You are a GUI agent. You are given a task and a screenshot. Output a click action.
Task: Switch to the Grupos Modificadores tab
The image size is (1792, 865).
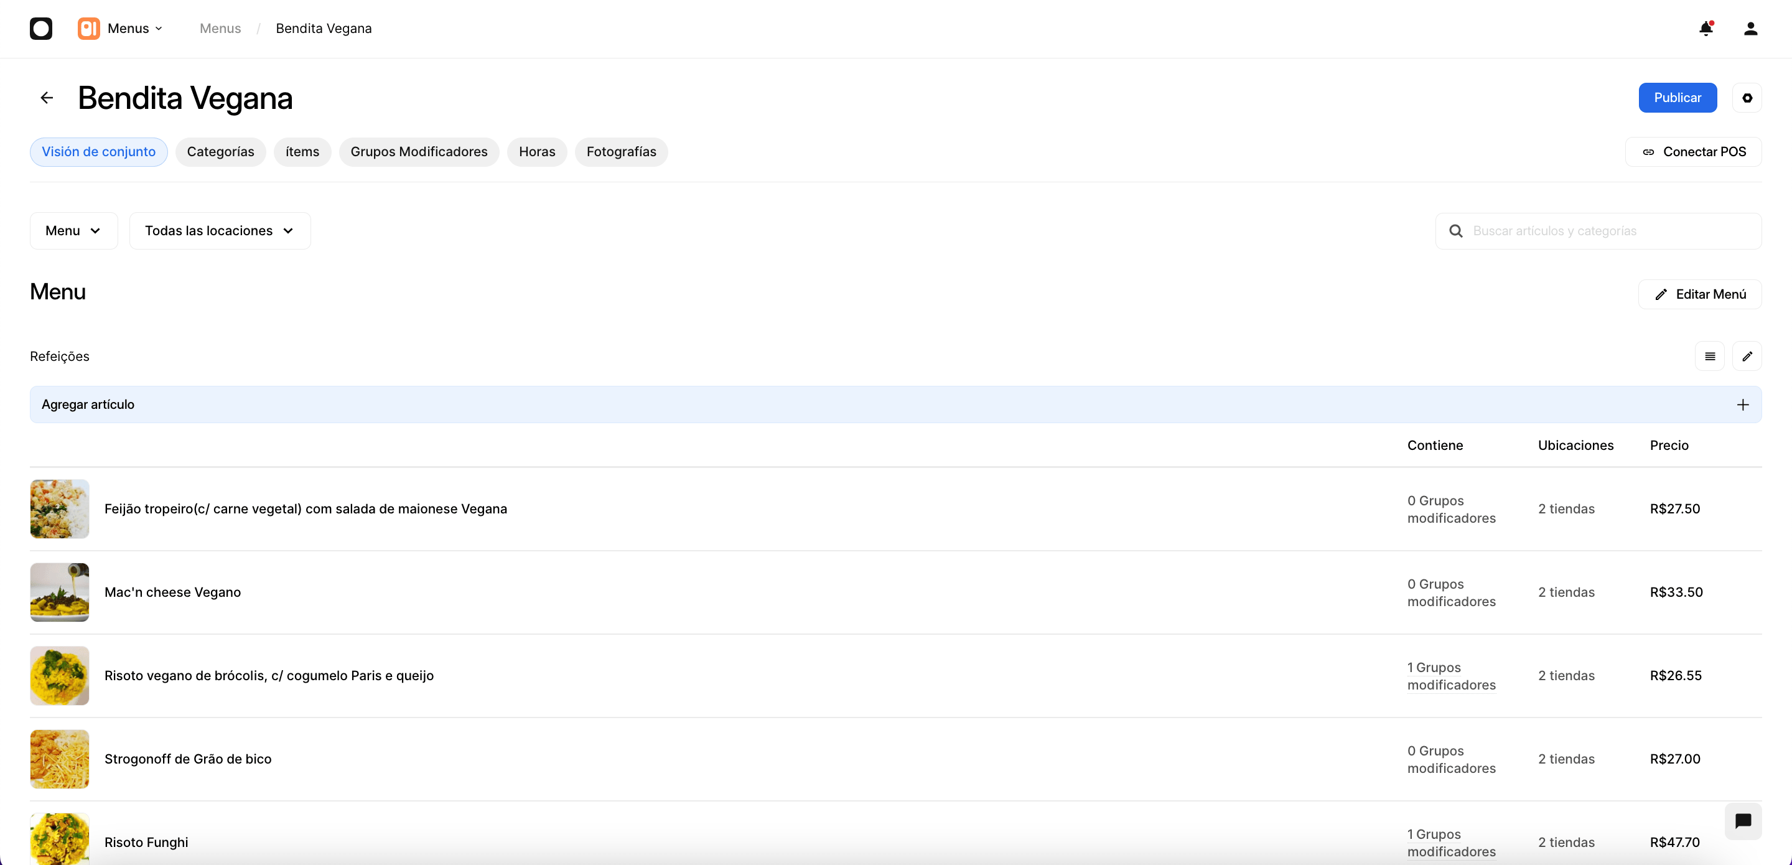click(x=419, y=152)
